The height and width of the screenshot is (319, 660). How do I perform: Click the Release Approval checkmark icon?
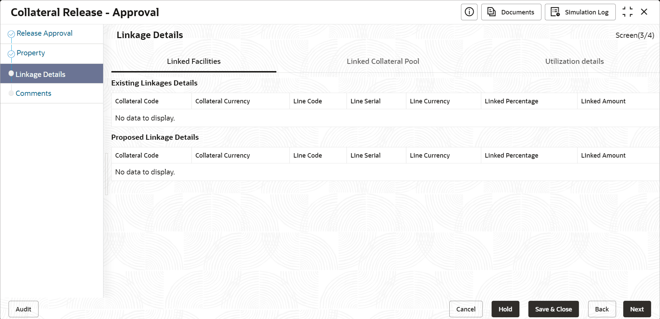(11, 34)
